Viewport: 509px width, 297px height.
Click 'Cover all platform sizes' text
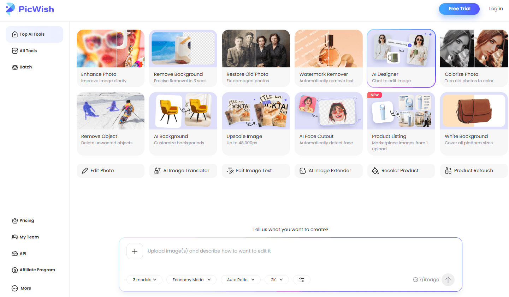[469, 143]
